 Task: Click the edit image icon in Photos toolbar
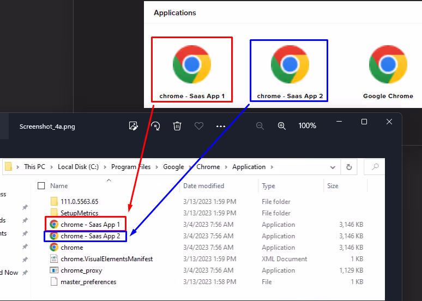click(134, 126)
